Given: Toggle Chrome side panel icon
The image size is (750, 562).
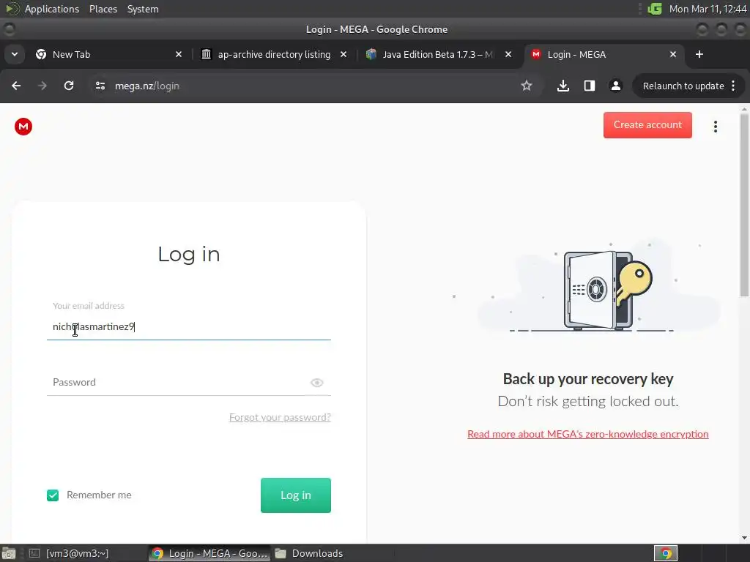Looking at the screenshot, I should pyautogui.click(x=590, y=86).
